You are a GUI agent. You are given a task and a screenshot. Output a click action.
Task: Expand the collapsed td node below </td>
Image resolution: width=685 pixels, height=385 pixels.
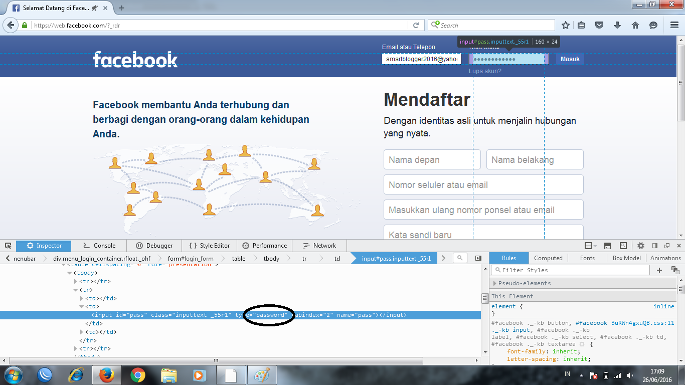point(82,332)
